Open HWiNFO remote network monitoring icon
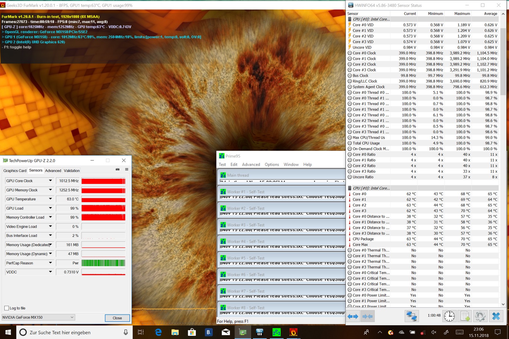This screenshot has width=509, height=339. point(411,316)
